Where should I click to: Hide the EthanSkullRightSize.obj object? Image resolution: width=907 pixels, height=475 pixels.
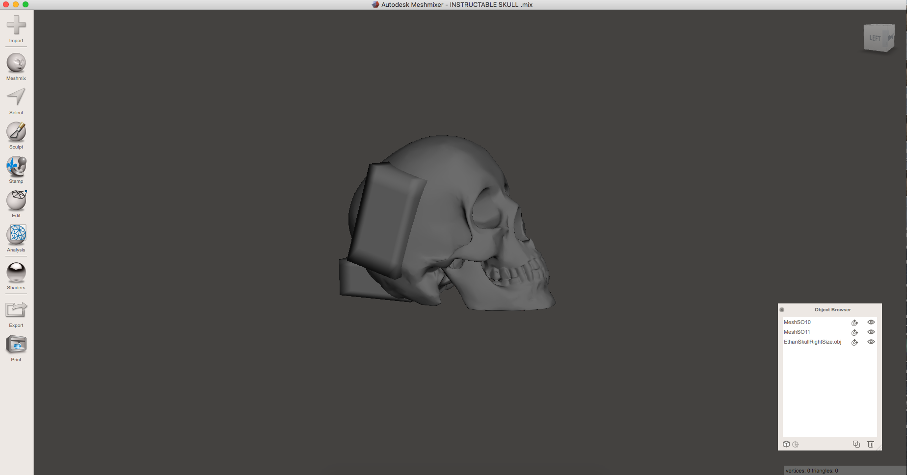871,342
